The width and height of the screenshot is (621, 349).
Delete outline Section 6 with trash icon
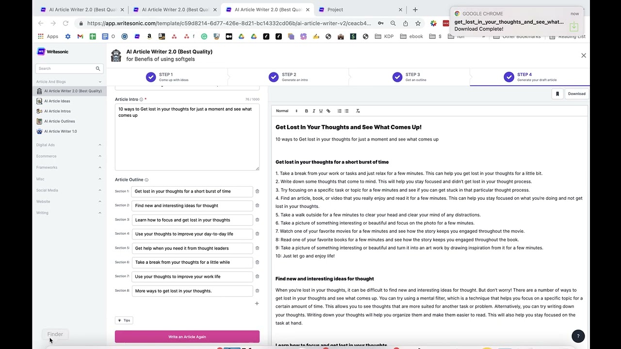coord(257,262)
